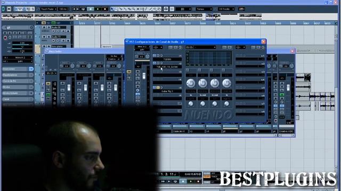
Task: Solo the Audio 06 track
Action: [48, 28]
